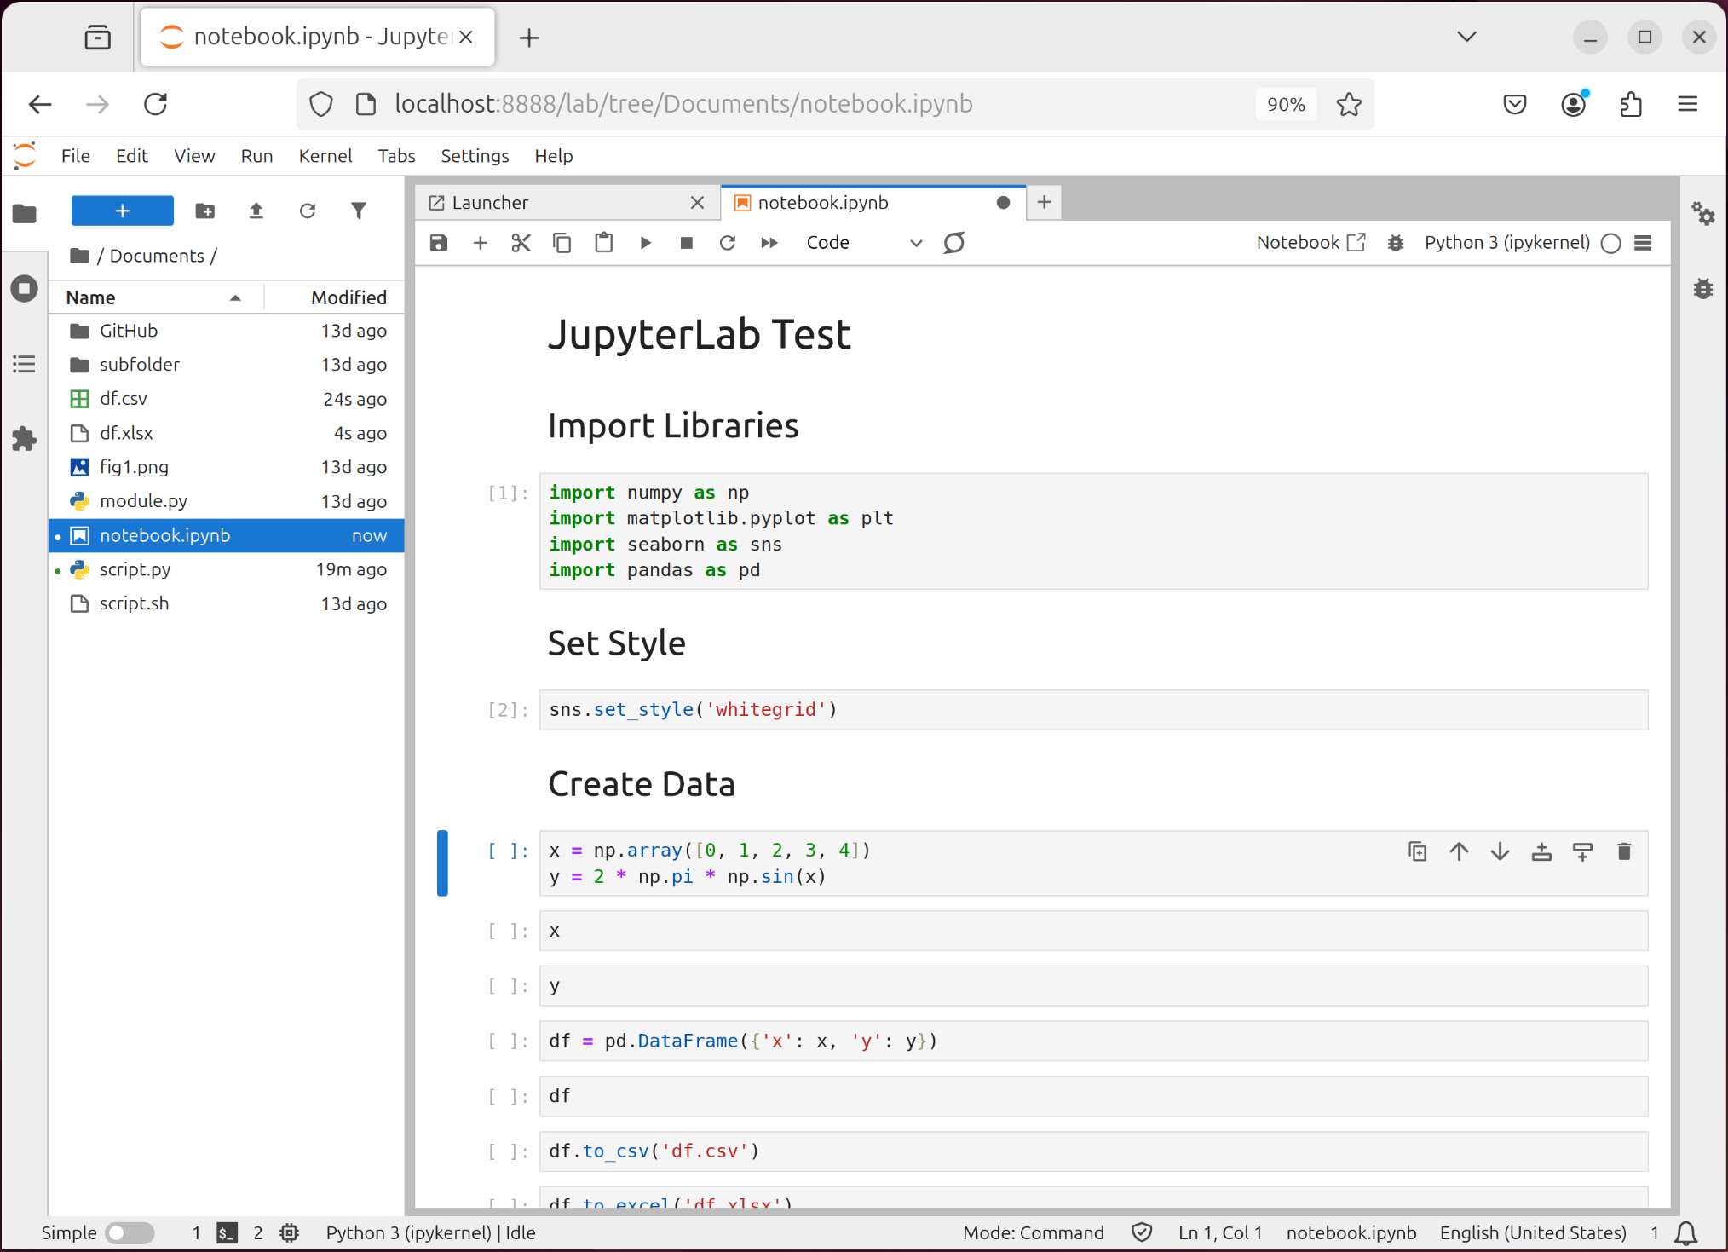
Task: Refresh the file browser list
Action: [x=308, y=211]
